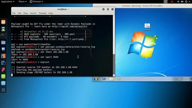Click the Windows tray speaker icon

click(x=179, y=79)
